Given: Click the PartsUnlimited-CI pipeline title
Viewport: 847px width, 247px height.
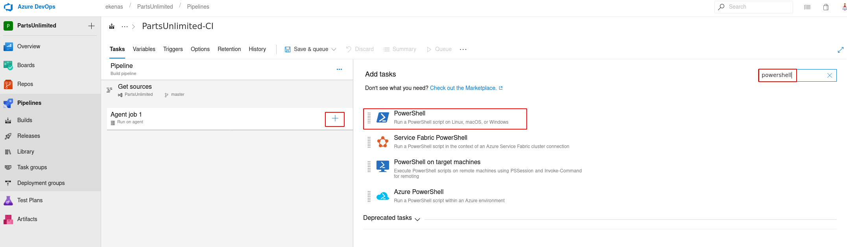Looking at the screenshot, I should 178,26.
